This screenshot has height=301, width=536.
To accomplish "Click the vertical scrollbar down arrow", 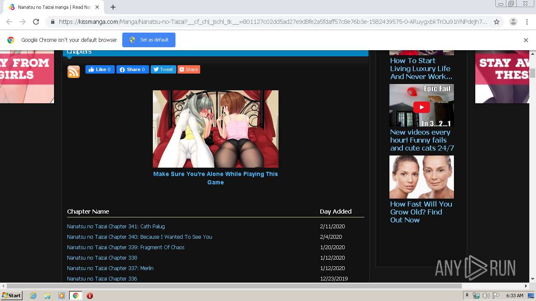I will pyautogui.click(x=533, y=279).
